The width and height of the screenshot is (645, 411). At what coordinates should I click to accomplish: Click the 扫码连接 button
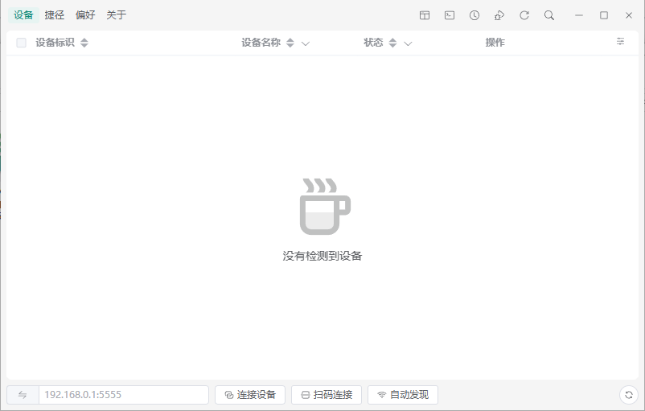(327, 395)
